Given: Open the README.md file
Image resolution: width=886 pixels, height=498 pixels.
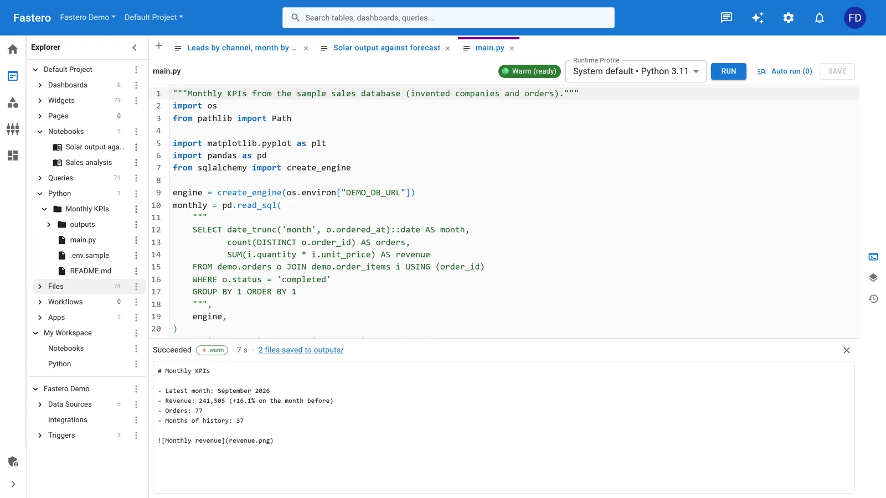Looking at the screenshot, I should (x=90, y=271).
